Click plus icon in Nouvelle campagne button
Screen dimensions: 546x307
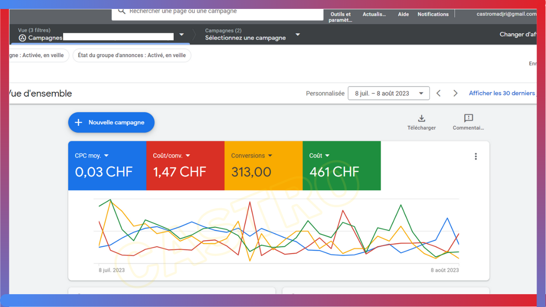[x=78, y=122]
